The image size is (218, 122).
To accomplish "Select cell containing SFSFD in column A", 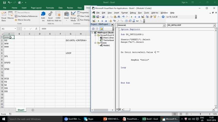I will pyautogui.click(x=9, y=63).
